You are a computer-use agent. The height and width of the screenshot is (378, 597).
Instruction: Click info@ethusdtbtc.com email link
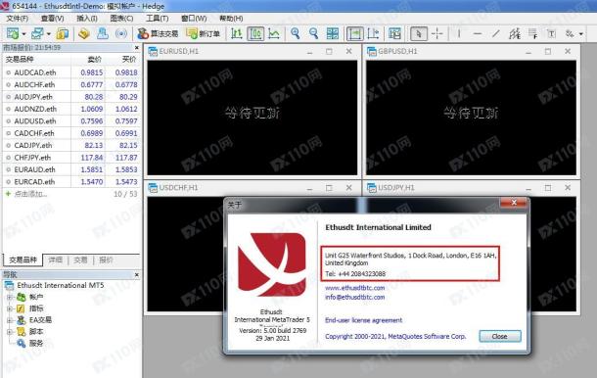(355, 298)
